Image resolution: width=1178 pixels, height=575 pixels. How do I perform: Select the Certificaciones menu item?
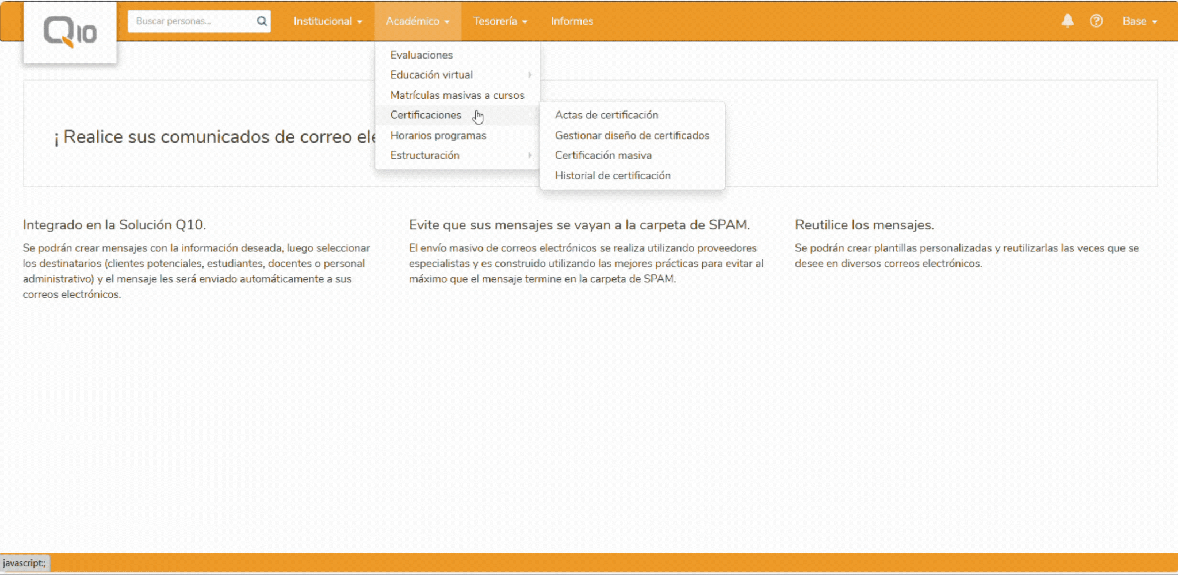point(426,115)
